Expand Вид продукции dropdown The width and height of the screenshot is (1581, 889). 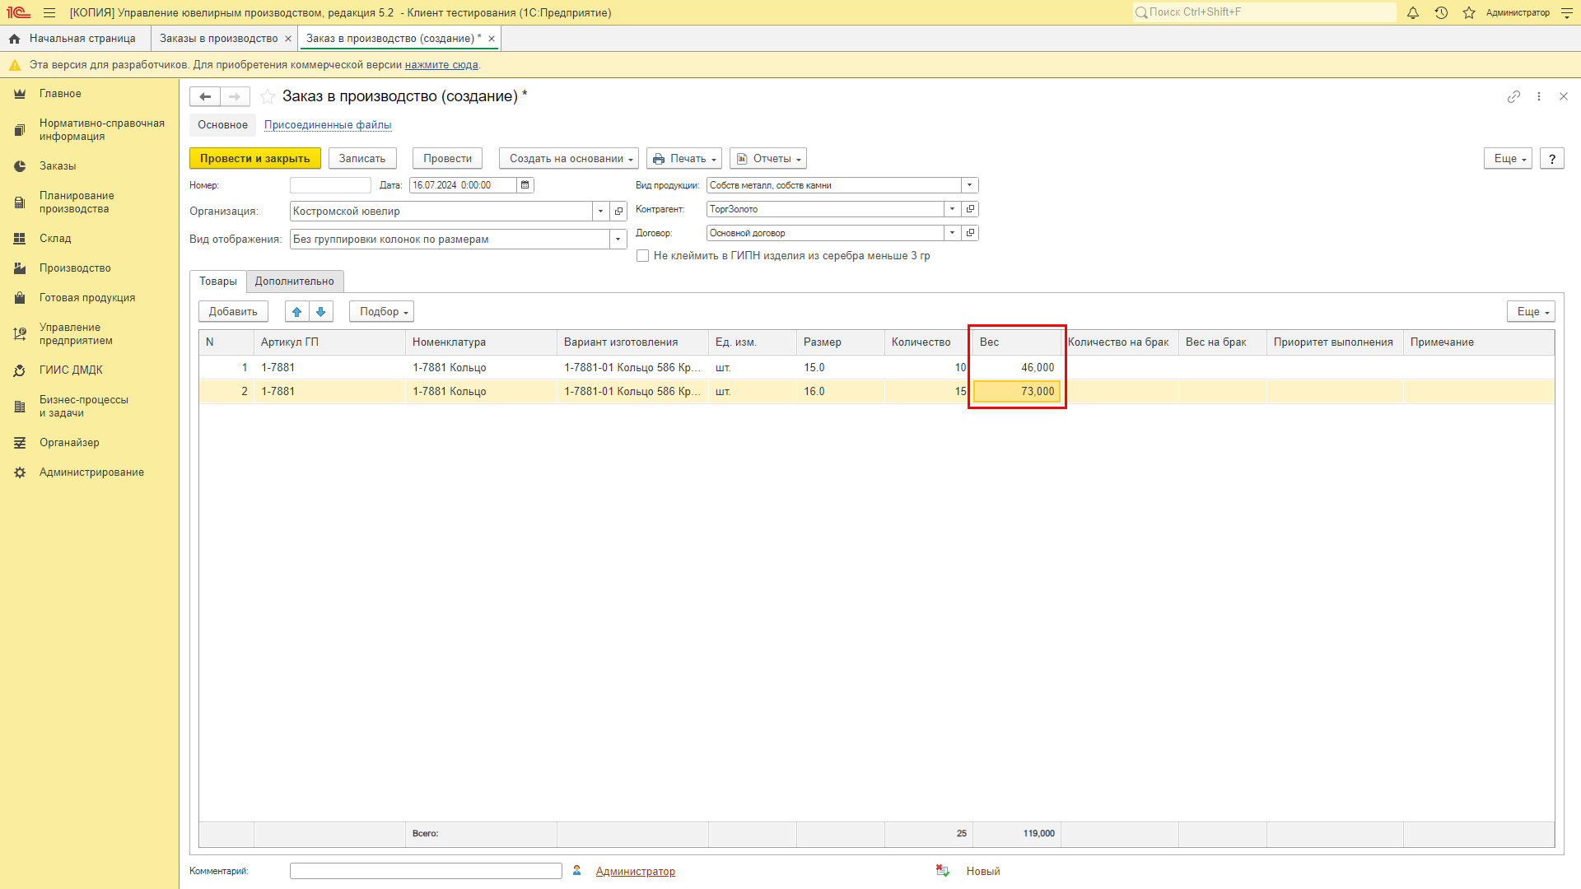pos(969,185)
